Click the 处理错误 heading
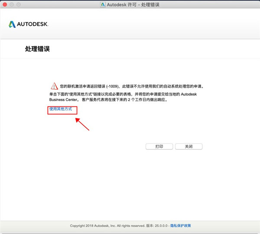 click(37, 49)
